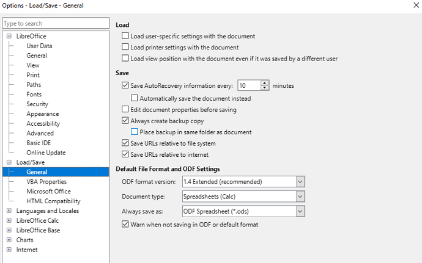
Task: Select Advanced in the tree
Action: 40,133
